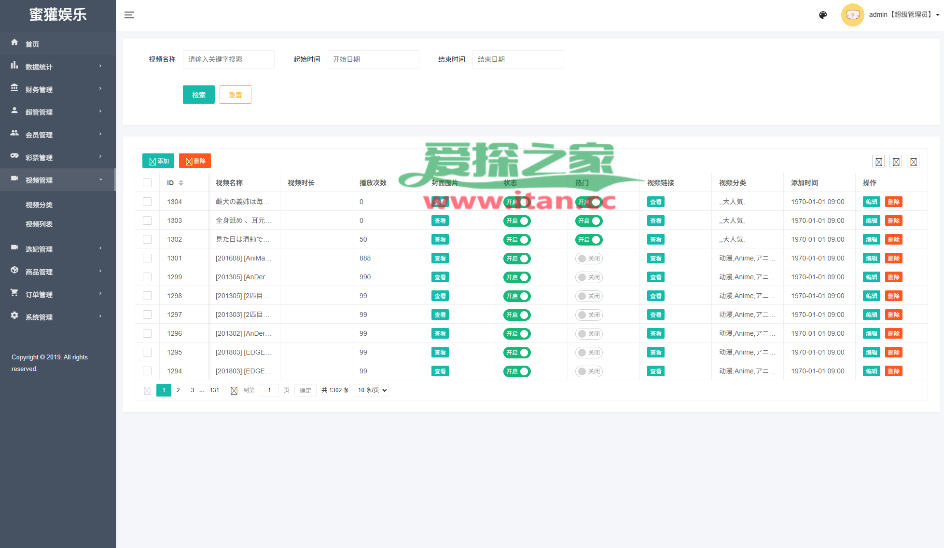This screenshot has height=548, width=944.
Task: Click the 系统管理 gear icon
Action: click(14, 315)
